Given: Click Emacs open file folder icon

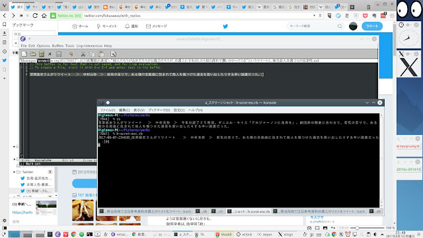Looking at the screenshot, I should [33, 54].
